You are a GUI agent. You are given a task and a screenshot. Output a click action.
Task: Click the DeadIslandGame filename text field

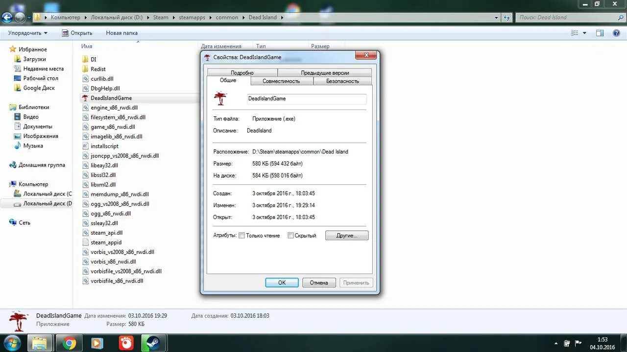point(307,99)
